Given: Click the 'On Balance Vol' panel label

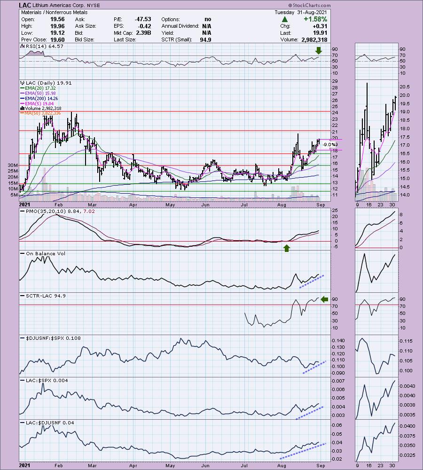Looking at the screenshot, I should pos(45,254).
